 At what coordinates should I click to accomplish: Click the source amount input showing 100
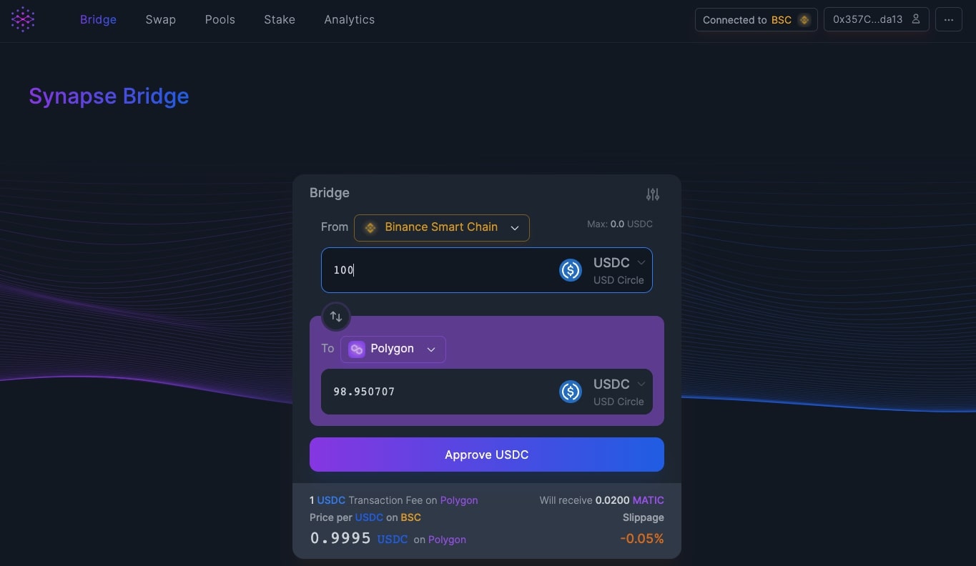pos(436,270)
